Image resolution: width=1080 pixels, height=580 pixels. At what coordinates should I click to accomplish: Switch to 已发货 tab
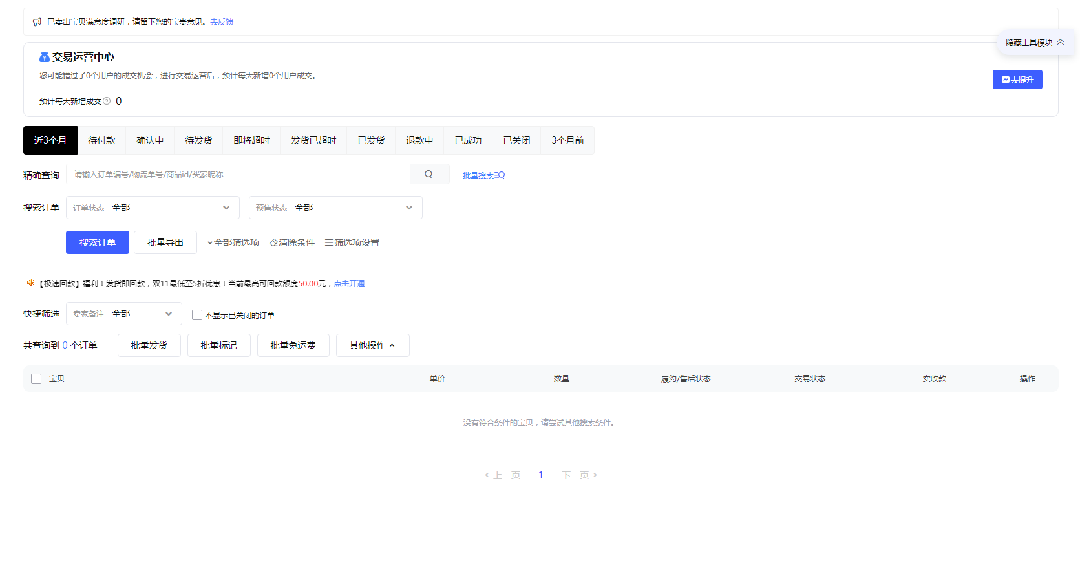pos(371,140)
